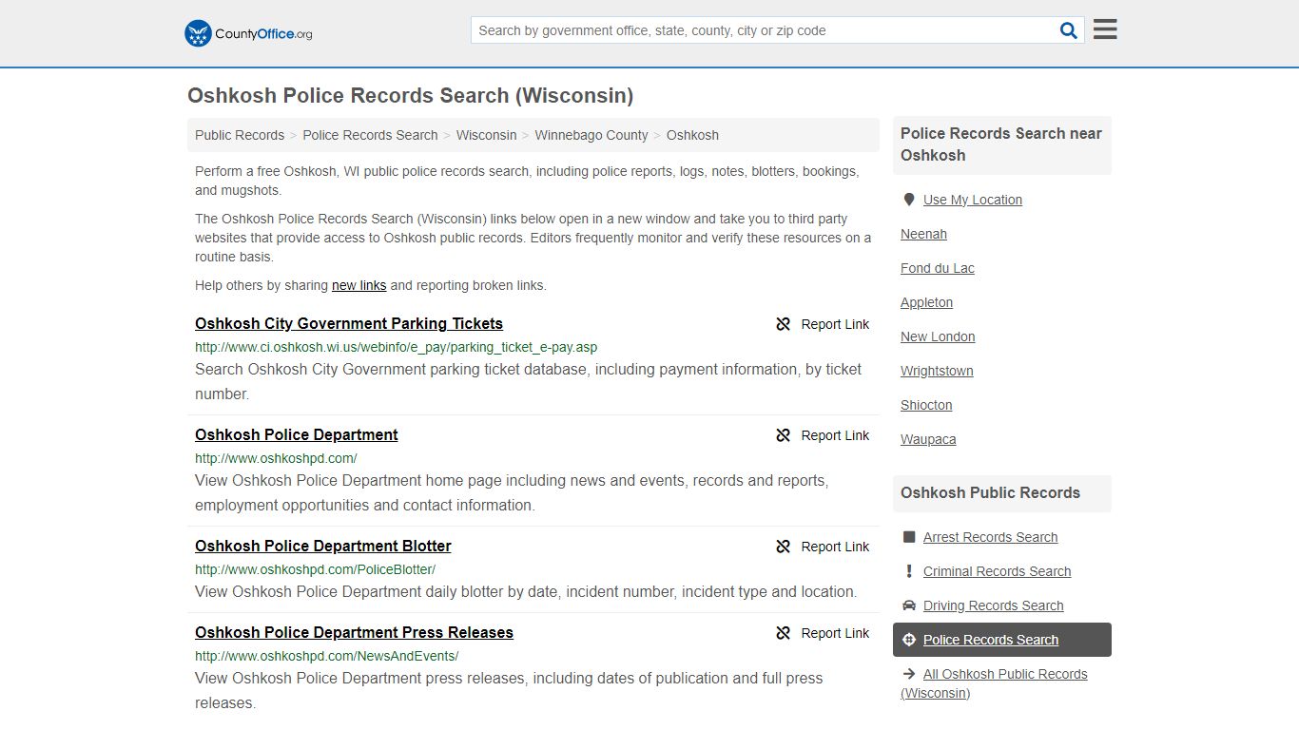This screenshot has width=1299, height=730.
Task: Open the Winnebago County breadcrumb
Action: point(591,135)
